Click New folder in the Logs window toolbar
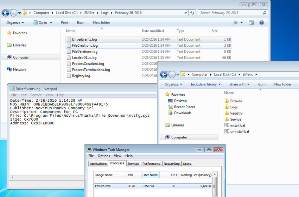 click(101, 22)
